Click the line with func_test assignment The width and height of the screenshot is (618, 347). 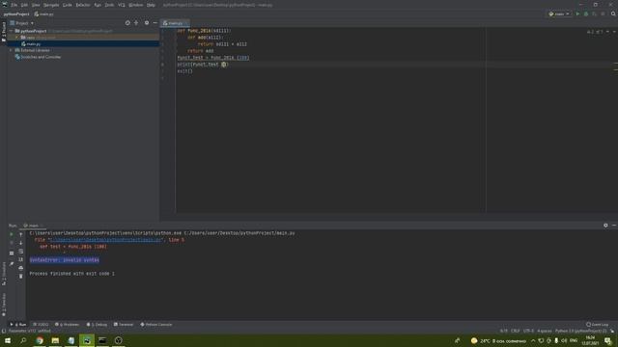tap(212, 58)
